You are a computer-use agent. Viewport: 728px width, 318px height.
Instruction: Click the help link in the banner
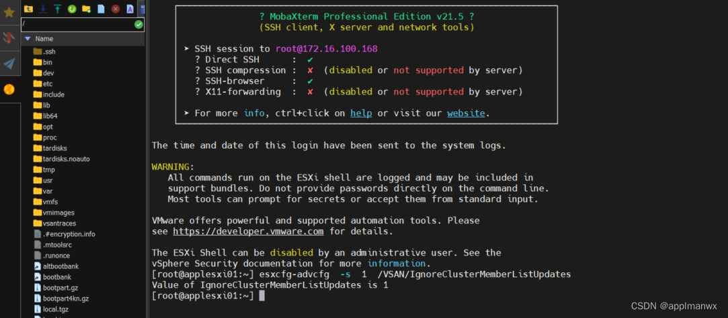pos(361,113)
